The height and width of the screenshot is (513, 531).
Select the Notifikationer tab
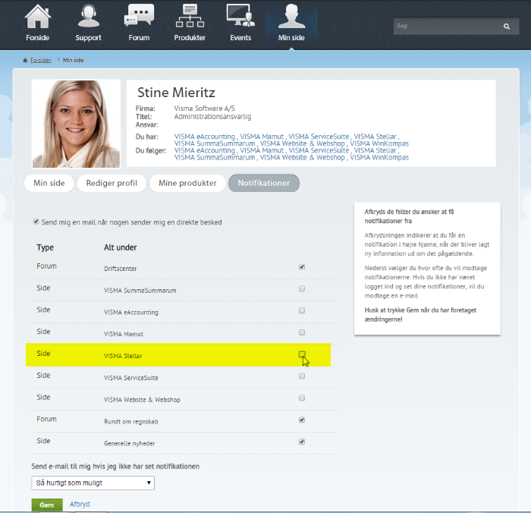pyautogui.click(x=264, y=184)
